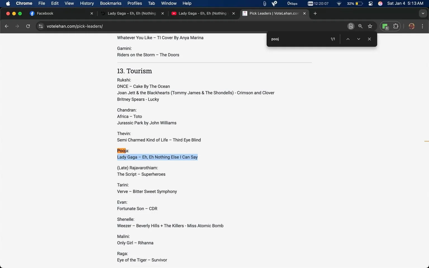Click the orange marker on the scrollbar
This screenshot has width=429, height=268.
427,141
